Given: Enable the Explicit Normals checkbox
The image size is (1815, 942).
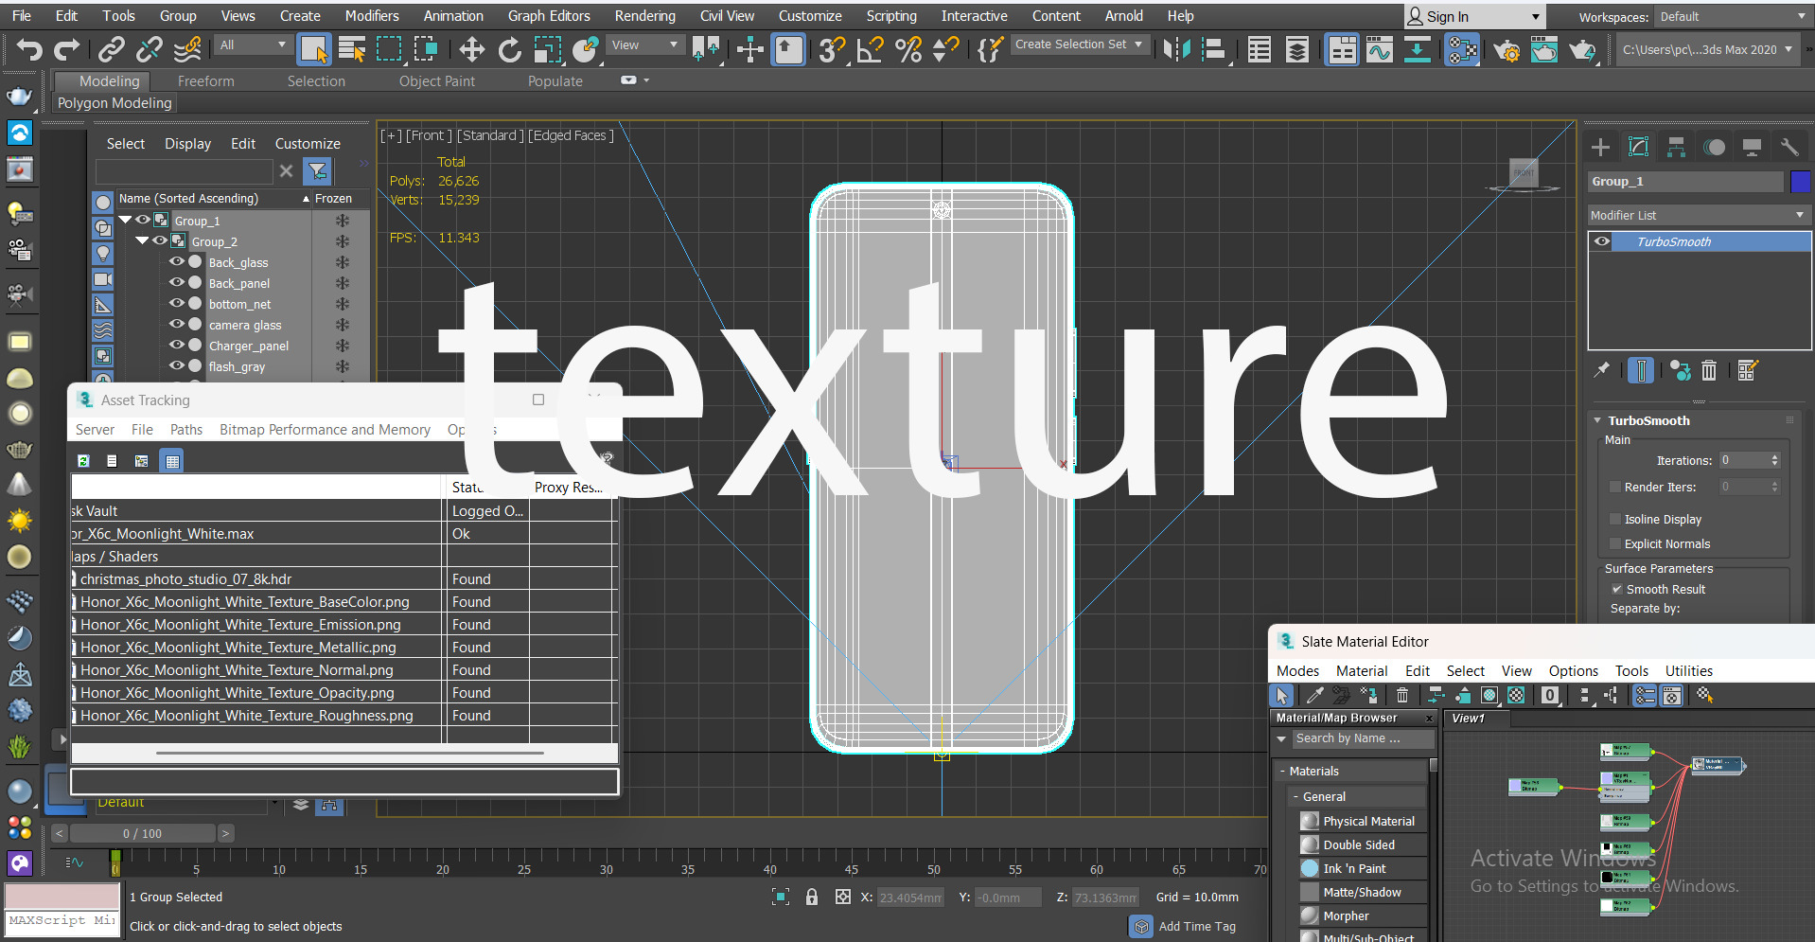Looking at the screenshot, I should pyautogui.click(x=1615, y=543).
